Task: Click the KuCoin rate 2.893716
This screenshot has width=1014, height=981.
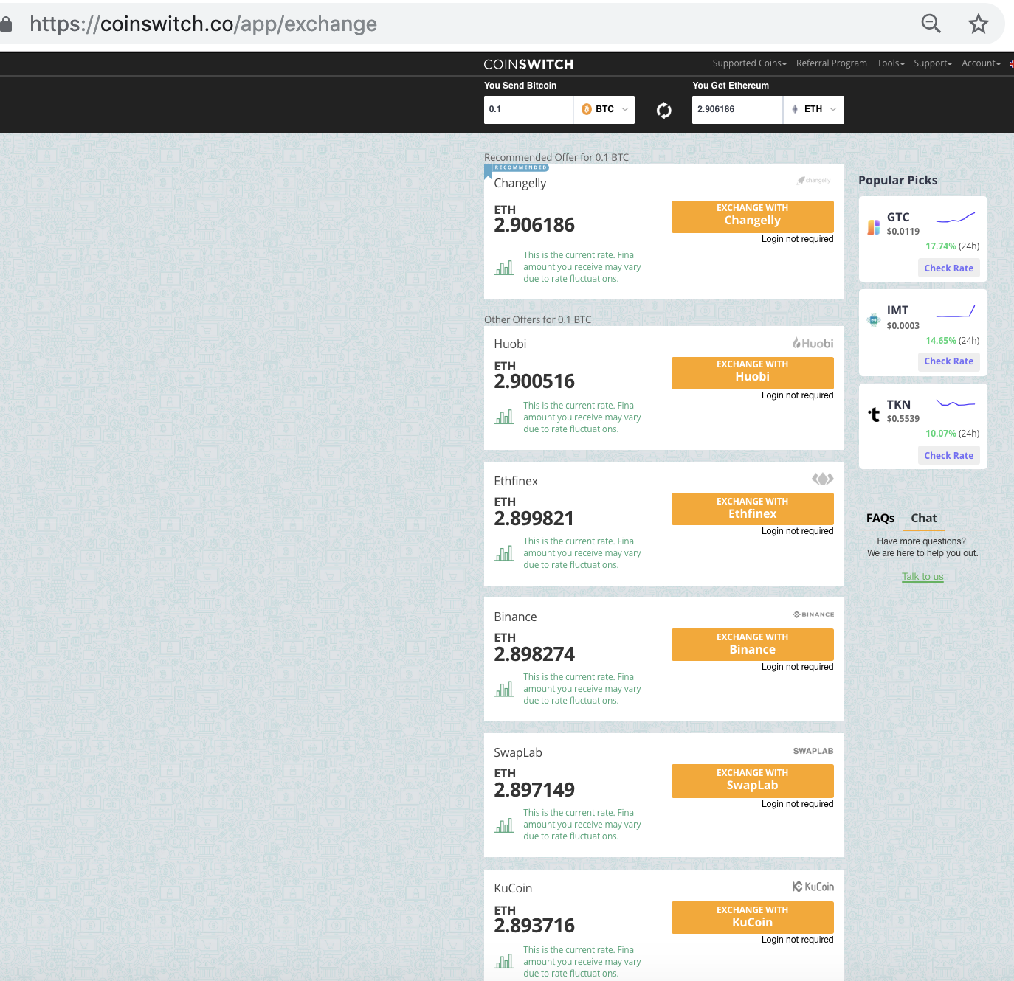Action: [534, 926]
